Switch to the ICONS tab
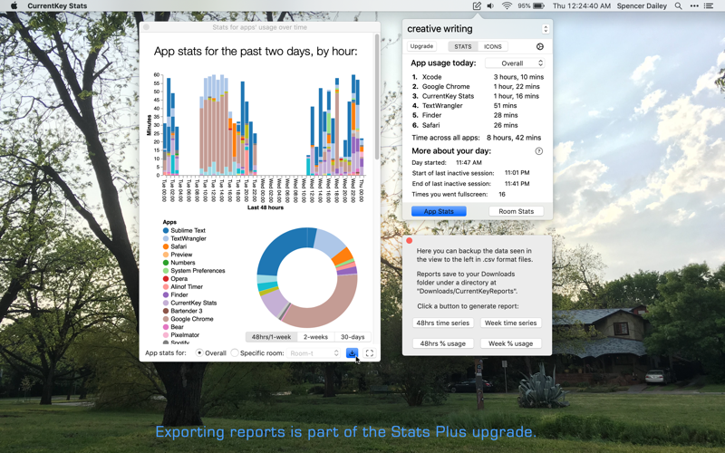The image size is (725, 453). coord(492,46)
